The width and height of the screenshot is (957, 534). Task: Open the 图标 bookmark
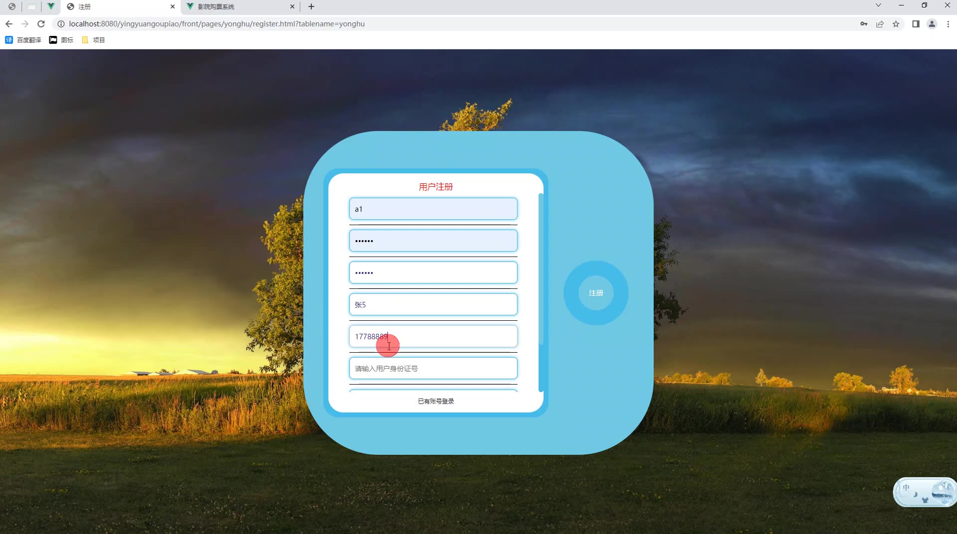click(61, 40)
